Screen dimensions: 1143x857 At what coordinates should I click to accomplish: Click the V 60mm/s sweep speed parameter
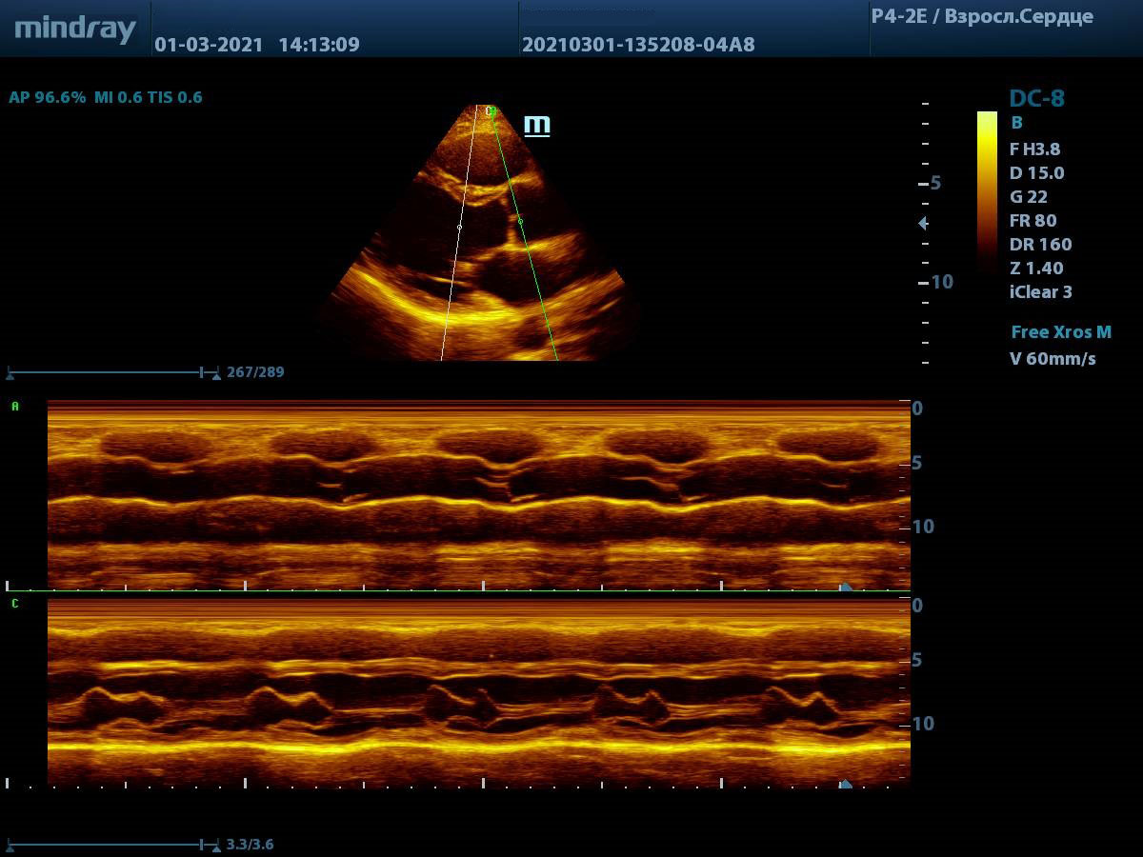point(1053,359)
